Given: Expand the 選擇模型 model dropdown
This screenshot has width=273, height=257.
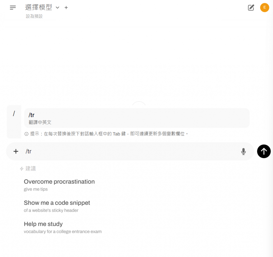Looking at the screenshot, I should click(x=42, y=7).
